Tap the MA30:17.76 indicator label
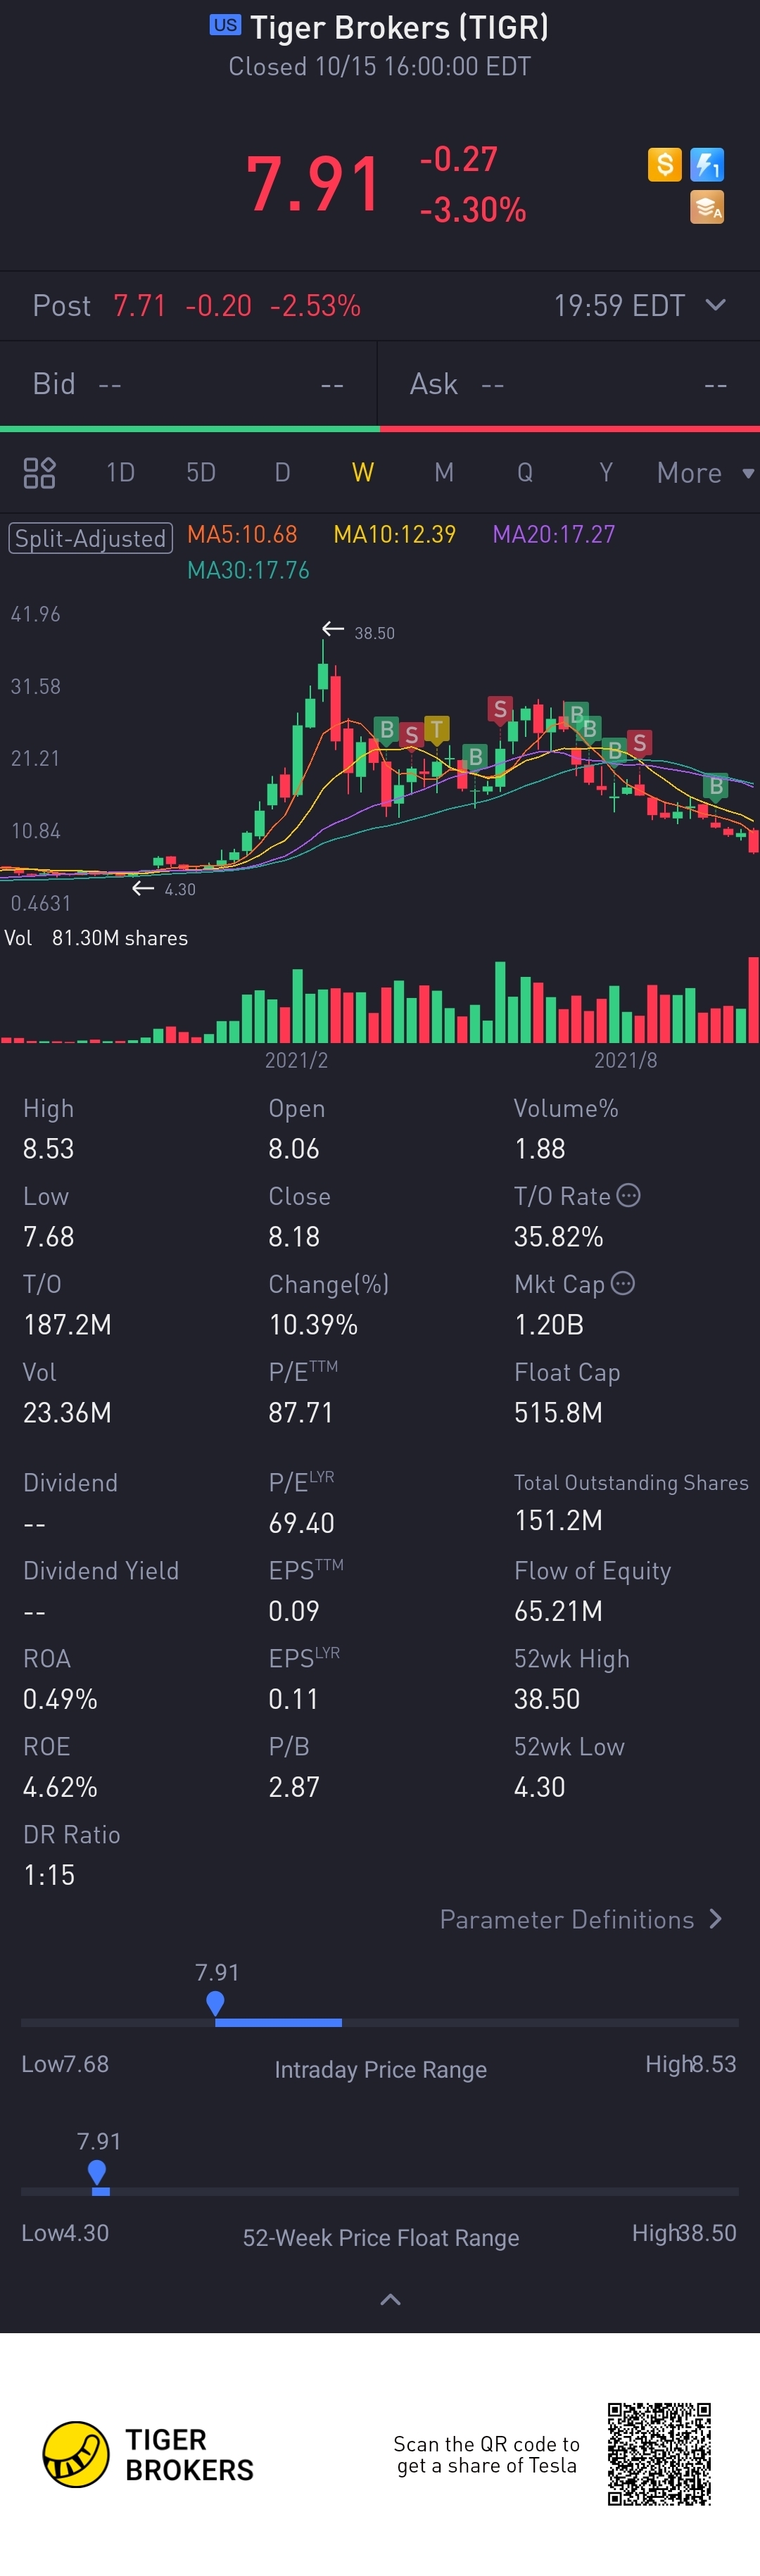Screen dimensions: 760x2576 tap(248, 570)
